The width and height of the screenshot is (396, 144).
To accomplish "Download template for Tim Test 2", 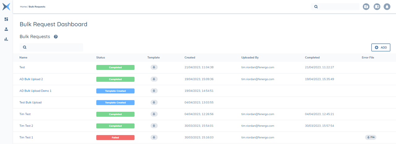I will [154, 126].
